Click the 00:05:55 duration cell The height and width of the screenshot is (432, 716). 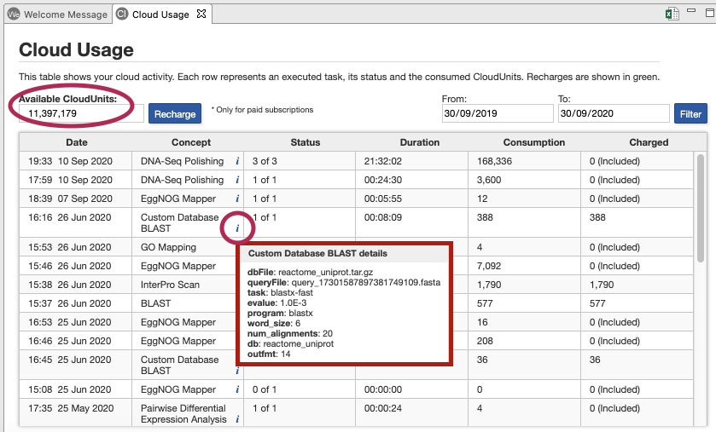click(x=412, y=199)
